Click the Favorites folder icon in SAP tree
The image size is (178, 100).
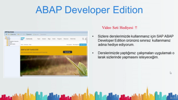[6, 37]
